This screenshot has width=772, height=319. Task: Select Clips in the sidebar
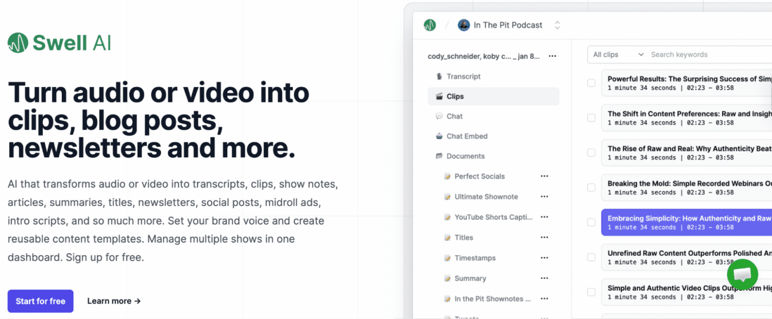(x=494, y=96)
